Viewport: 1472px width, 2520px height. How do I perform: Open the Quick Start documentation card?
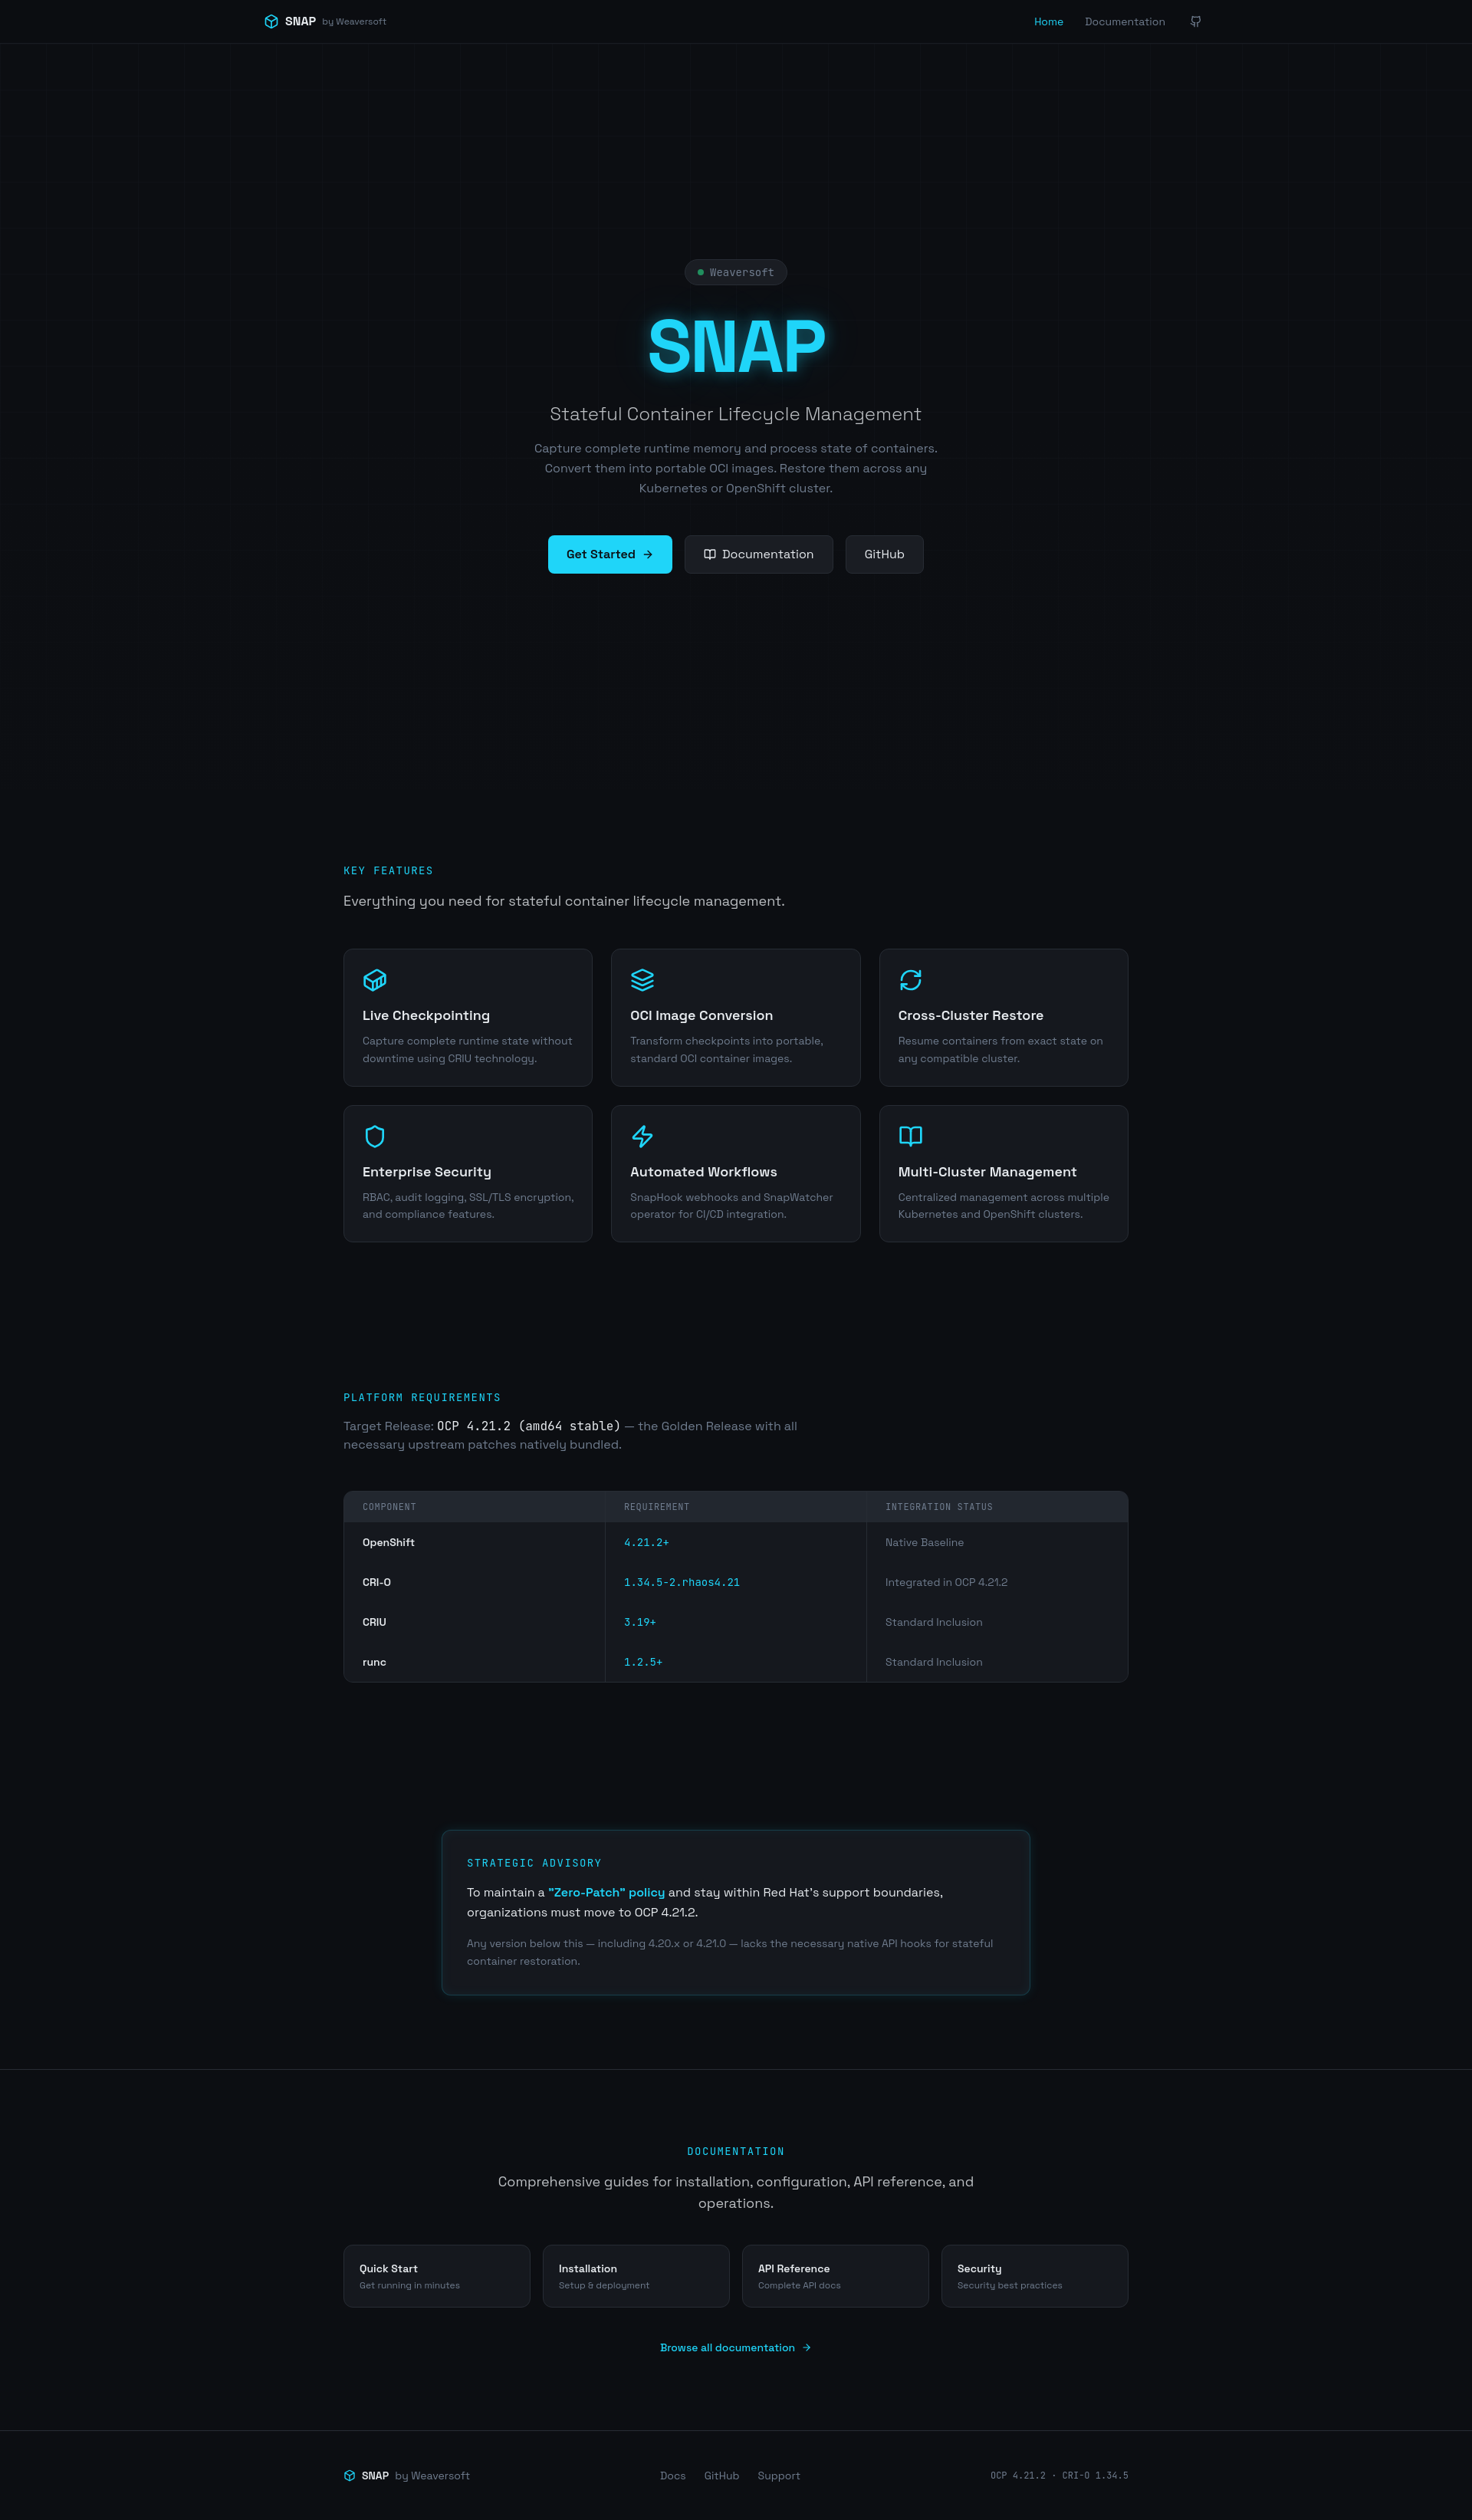(436, 2276)
